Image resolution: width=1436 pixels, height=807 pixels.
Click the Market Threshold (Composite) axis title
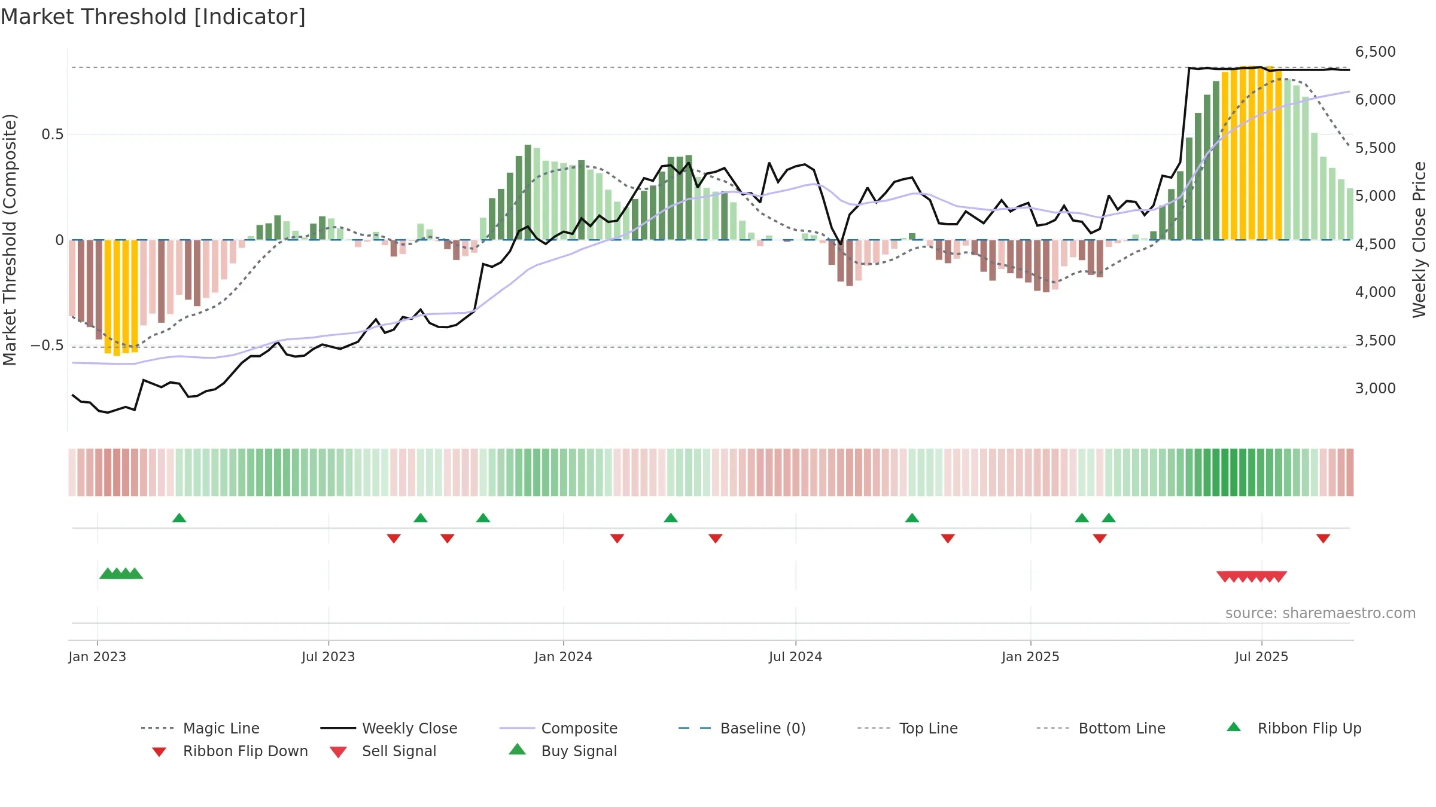click(x=10, y=239)
